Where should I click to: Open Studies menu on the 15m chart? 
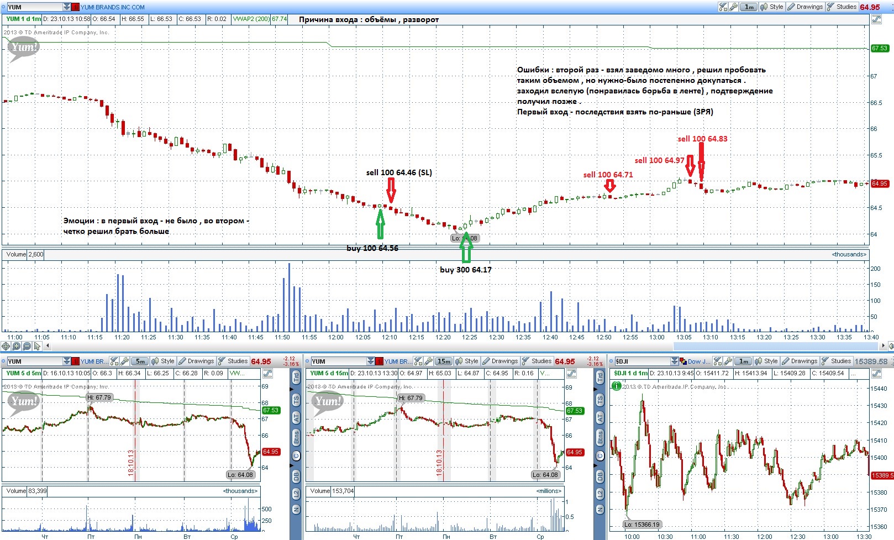pos(537,361)
